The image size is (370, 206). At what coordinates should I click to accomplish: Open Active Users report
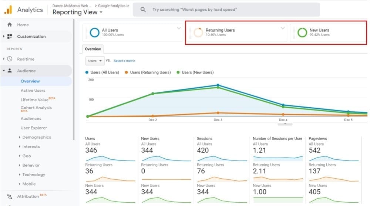click(x=33, y=90)
